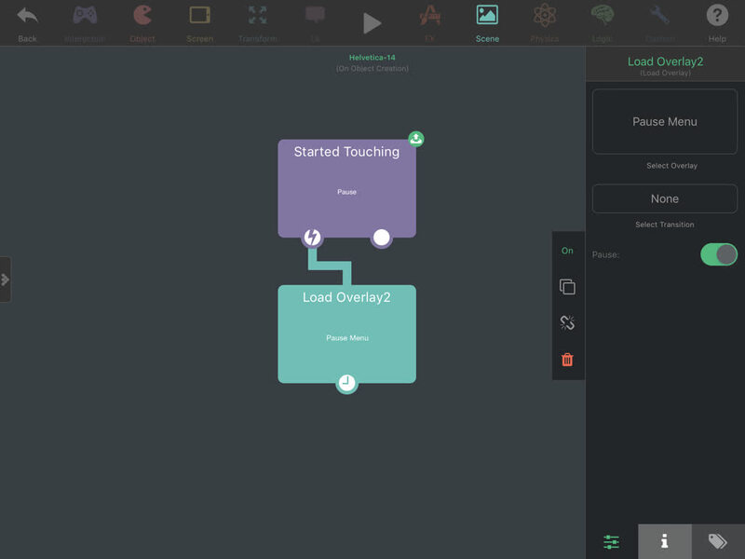
Task: Play the project preview
Action: click(372, 22)
